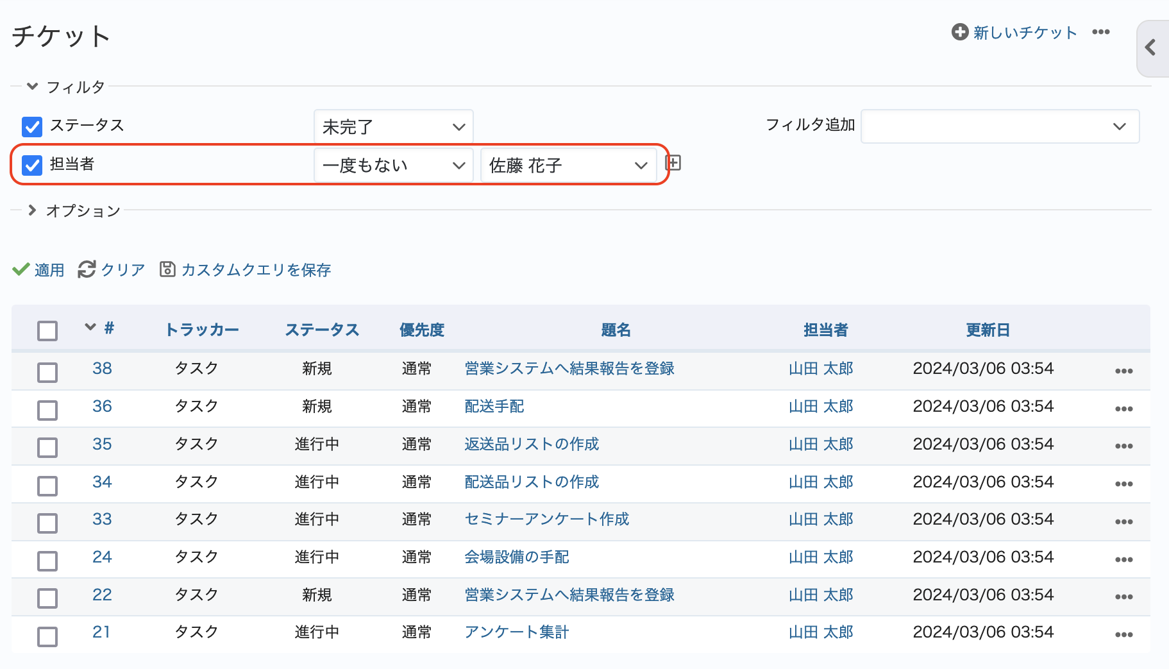Screen dimensions: 1169x669
Task: Open the 未完了 status operator dropdown
Action: [393, 127]
